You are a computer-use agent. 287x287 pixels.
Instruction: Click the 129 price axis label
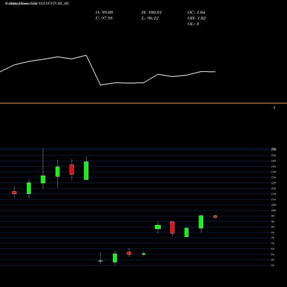273,183
